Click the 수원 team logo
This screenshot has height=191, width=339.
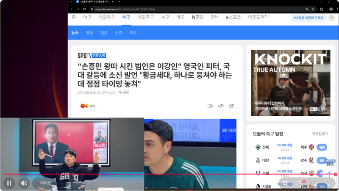pos(258,173)
